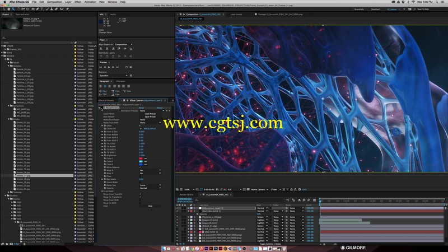
Task: Click the Load Preset button
Action: [150, 114]
